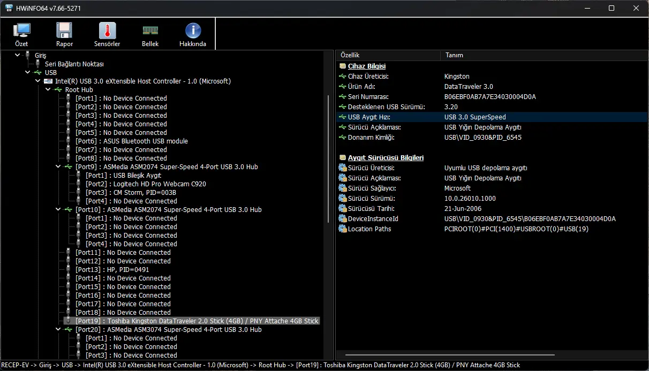Screen dimensions: 649x371
Task: Select the USB Aygıt Hızı row
Action: tap(492, 117)
